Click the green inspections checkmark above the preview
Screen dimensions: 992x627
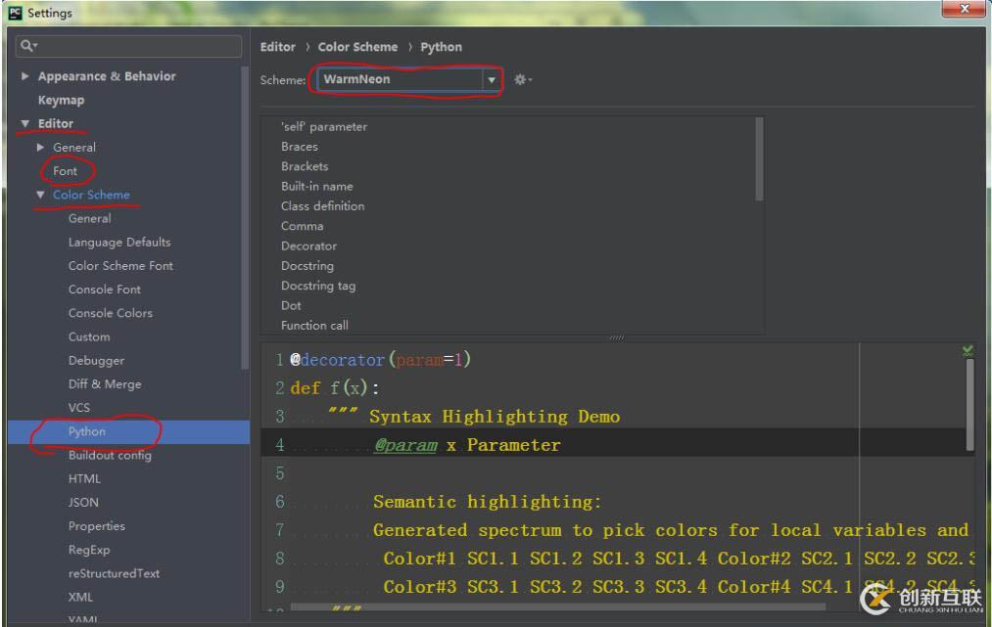pyautogui.click(x=966, y=347)
